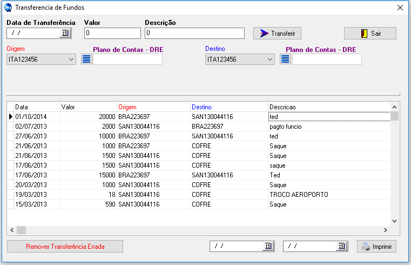Click Origem Plano de Contas text field
Screen dimensions: 411x265
click(127, 59)
